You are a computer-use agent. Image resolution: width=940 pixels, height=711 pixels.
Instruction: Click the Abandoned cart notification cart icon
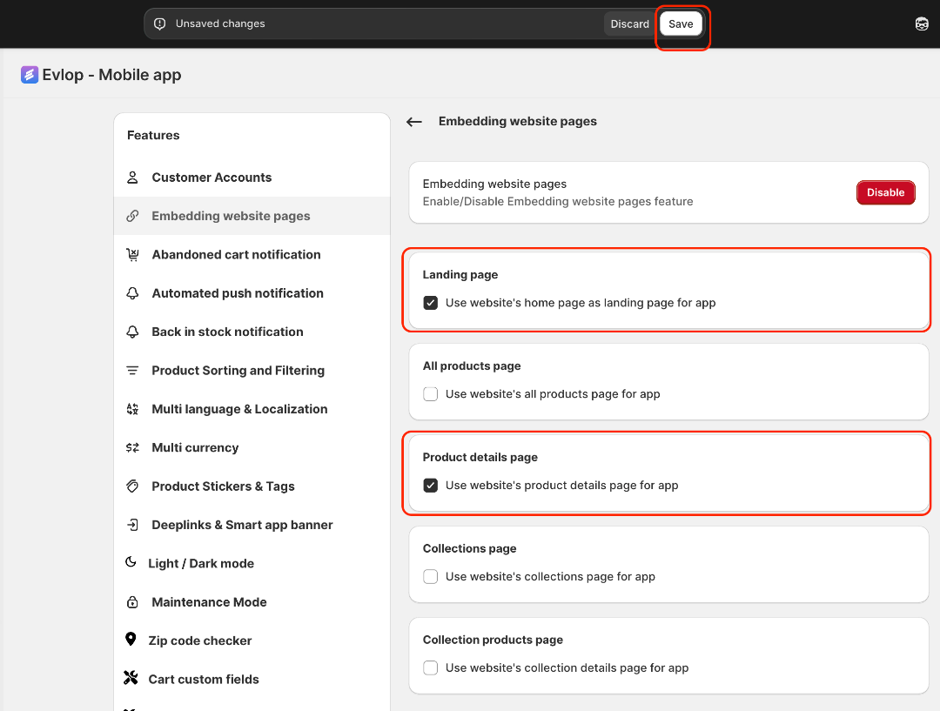click(x=132, y=255)
